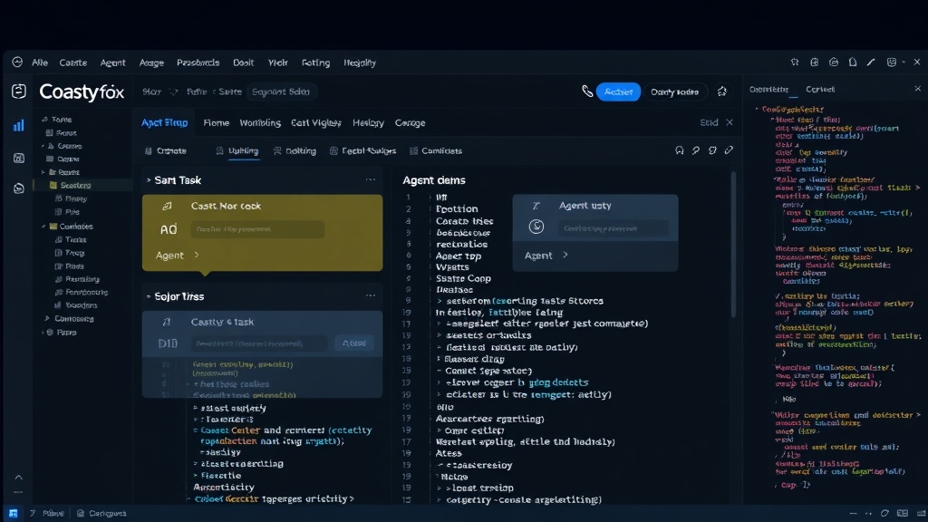
Task: Click the icon left of Casst Nor cock title
Action: pos(167,206)
